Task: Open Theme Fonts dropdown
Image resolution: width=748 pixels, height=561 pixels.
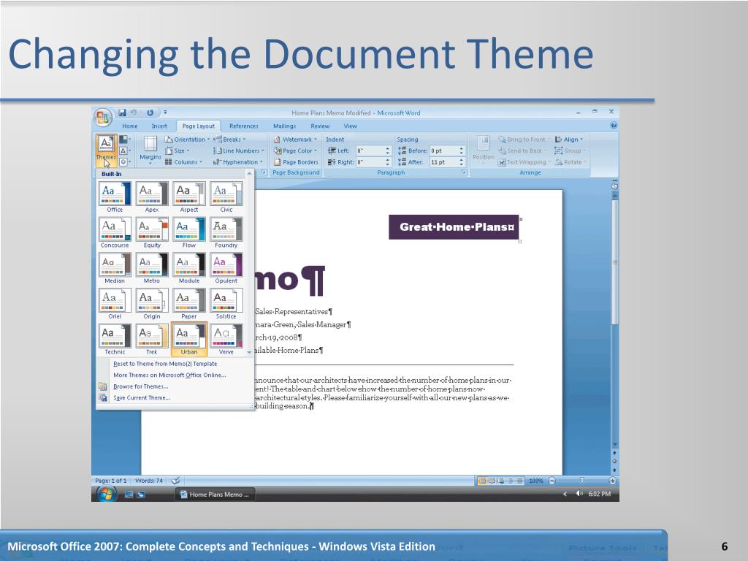Action: (x=124, y=150)
